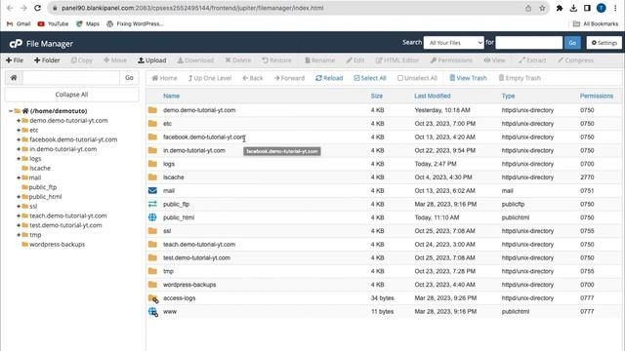Sort by the Type column header
Image resolution: width=625 pixels, height=351 pixels.
point(508,96)
